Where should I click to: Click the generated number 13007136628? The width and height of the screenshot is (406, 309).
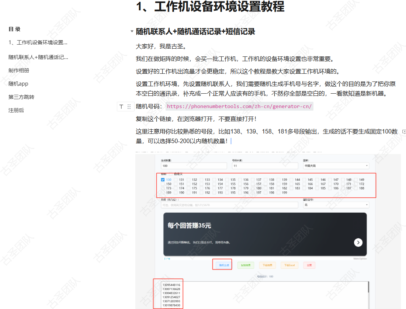(171, 289)
